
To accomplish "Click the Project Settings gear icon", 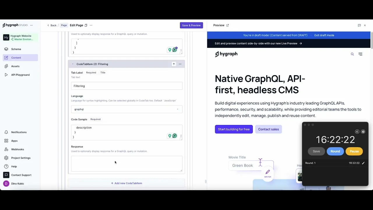I will tap(6, 158).
